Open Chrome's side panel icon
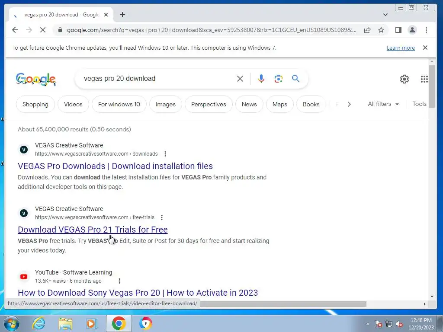 click(x=398, y=30)
